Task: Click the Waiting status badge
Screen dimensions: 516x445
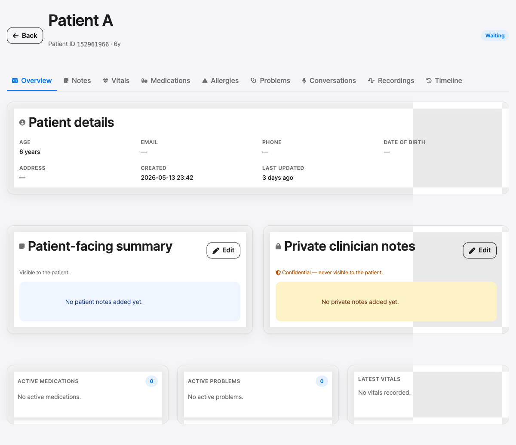Action: [495, 36]
